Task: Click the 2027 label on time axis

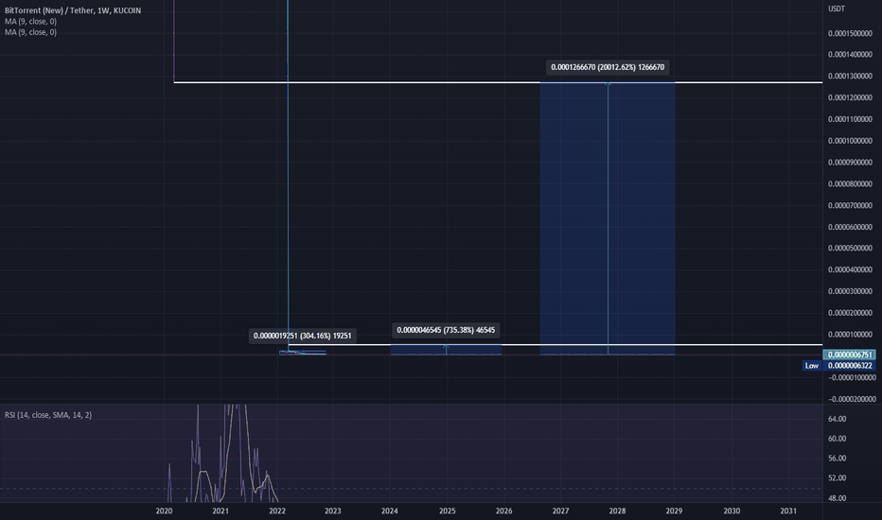Action: tap(560, 511)
